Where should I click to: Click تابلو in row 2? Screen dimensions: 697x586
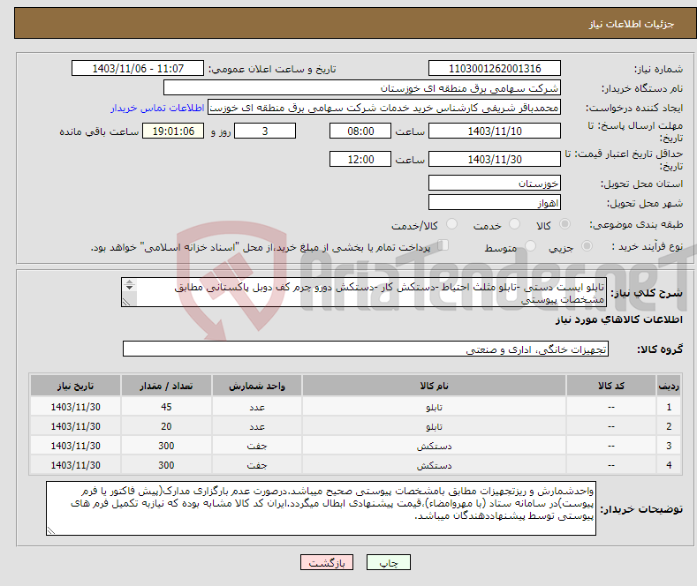pyautogui.click(x=435, y=426)
